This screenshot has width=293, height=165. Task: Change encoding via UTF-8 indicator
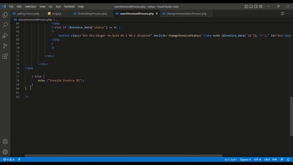pyautogui.click(x=257, y=159)
